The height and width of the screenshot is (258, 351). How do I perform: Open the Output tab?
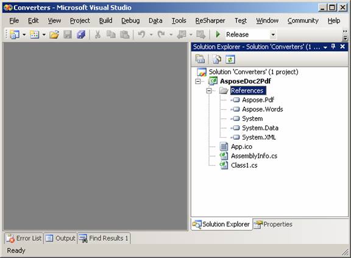[60, 238]
